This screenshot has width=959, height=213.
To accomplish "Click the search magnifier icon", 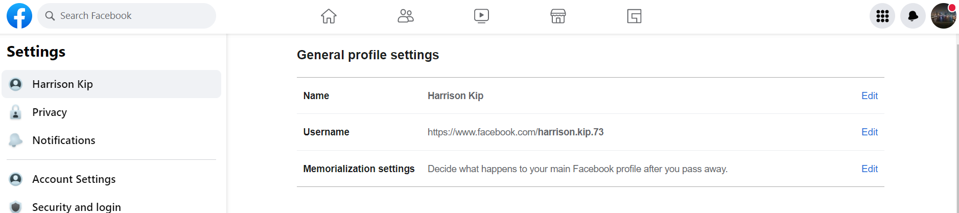I will tap(50, 16).
